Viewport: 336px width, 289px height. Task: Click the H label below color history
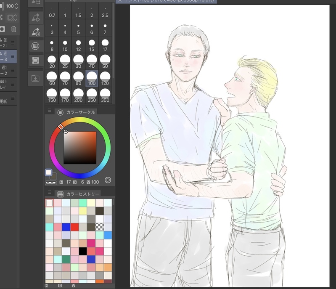pos(47,286)
